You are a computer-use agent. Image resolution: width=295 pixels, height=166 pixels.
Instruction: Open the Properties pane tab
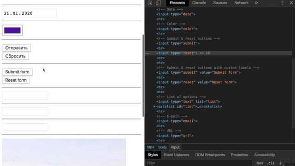(239, 155)
